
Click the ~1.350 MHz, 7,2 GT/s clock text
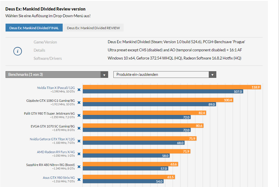coord(62,117)
